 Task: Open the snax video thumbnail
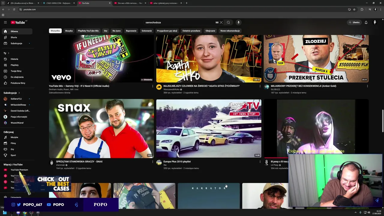point(101,128)
